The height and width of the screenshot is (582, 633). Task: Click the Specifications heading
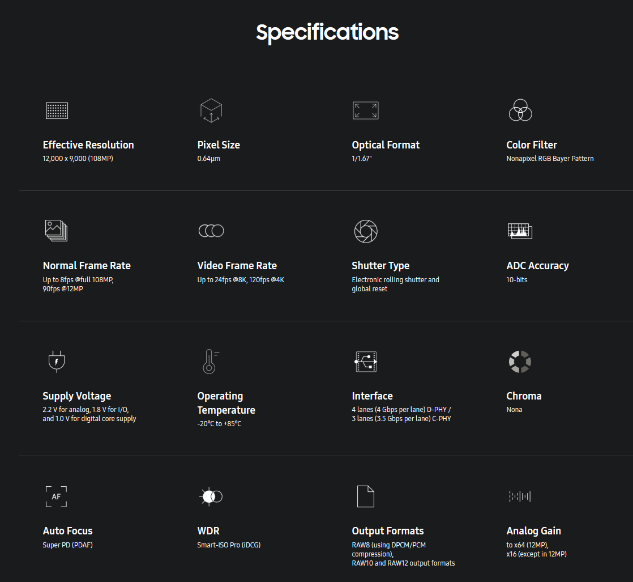(x=327, y=32)
